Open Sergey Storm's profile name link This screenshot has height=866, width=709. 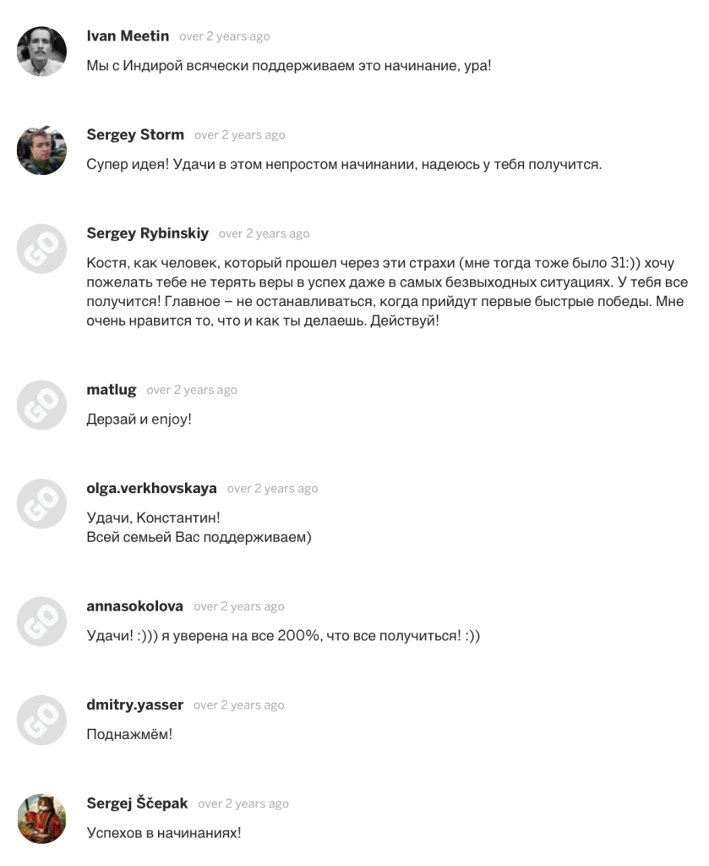coord(135,135)
